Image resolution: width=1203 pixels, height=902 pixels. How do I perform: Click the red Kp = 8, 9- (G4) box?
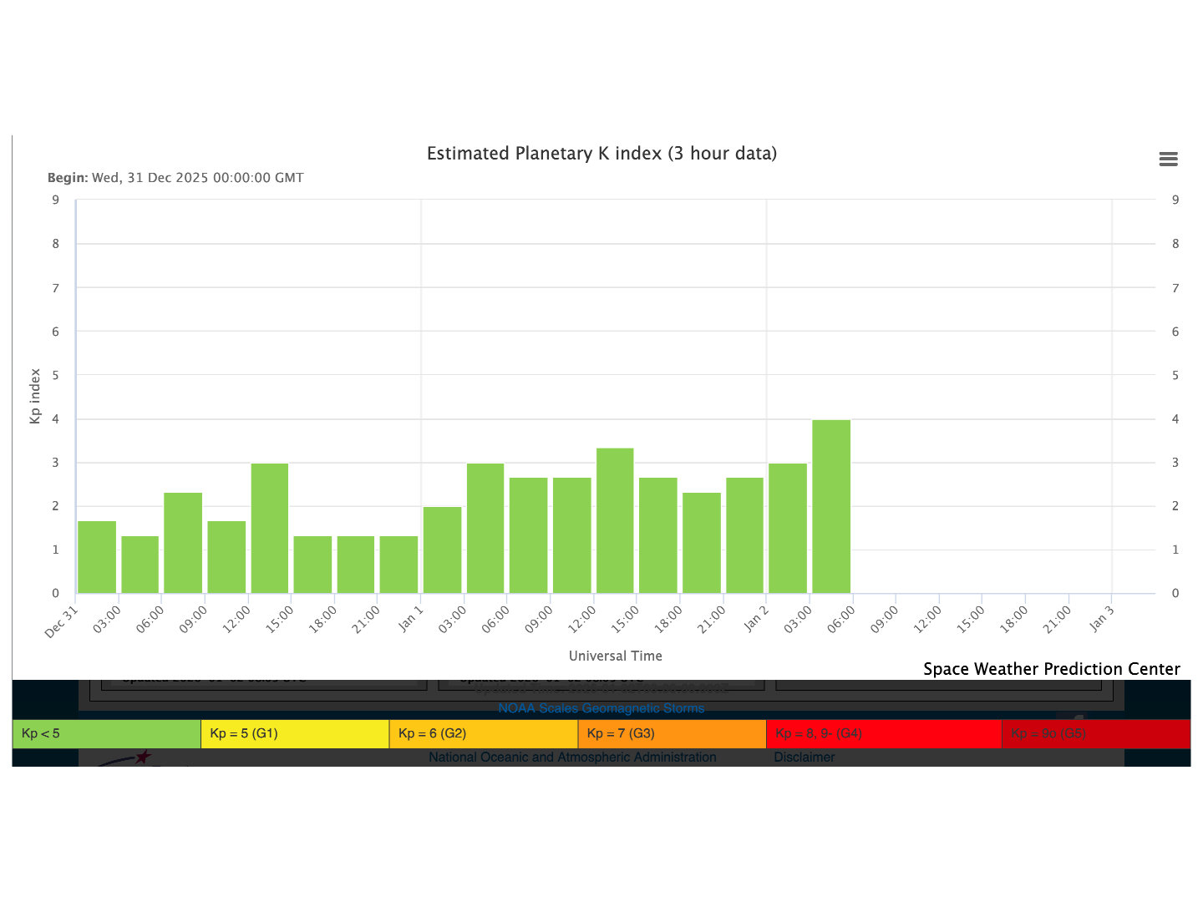(x=883, y=733)
